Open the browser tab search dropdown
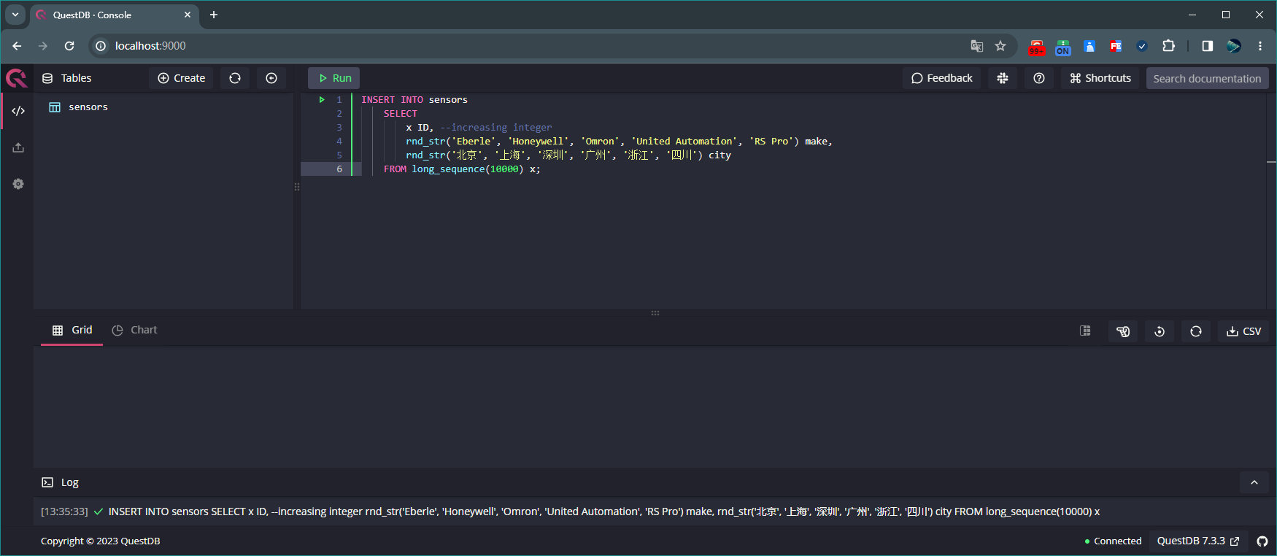The width and height of the screenshot is (1277, 556). [x=15, y=15]
